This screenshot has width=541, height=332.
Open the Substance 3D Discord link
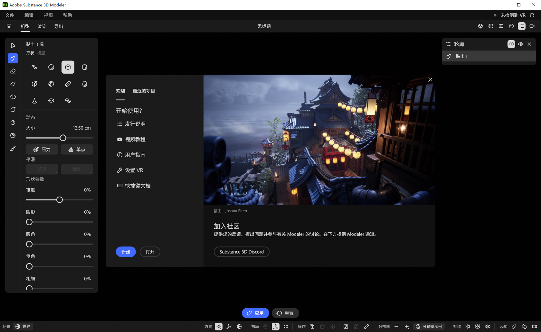tap(242, 252)
